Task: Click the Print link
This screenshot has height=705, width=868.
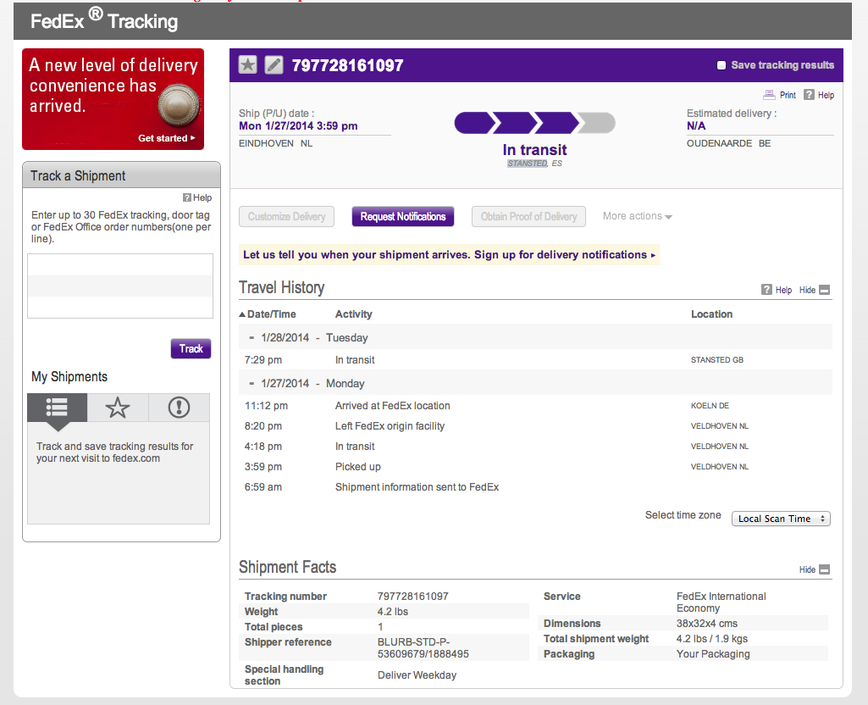Action: point(788,95)
